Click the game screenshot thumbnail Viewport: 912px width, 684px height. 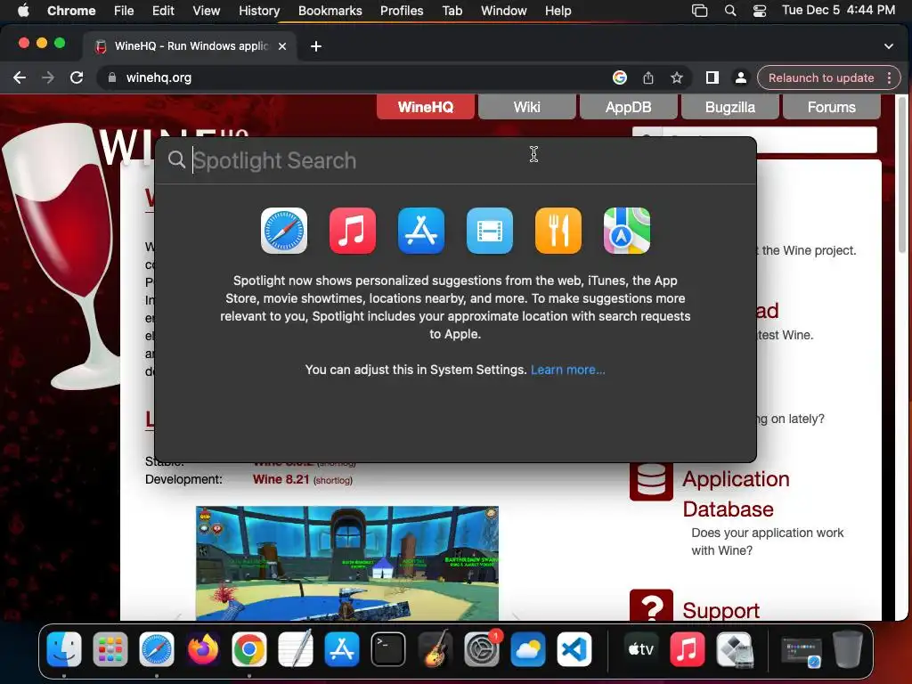pyautogui.click(x=347, y=563)
